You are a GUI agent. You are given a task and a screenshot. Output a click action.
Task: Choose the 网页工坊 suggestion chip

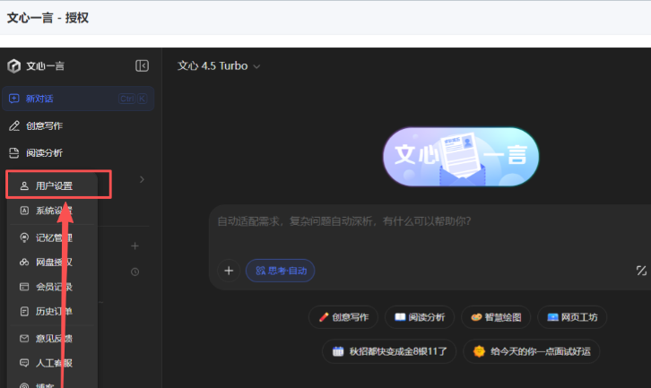(572, 317)
